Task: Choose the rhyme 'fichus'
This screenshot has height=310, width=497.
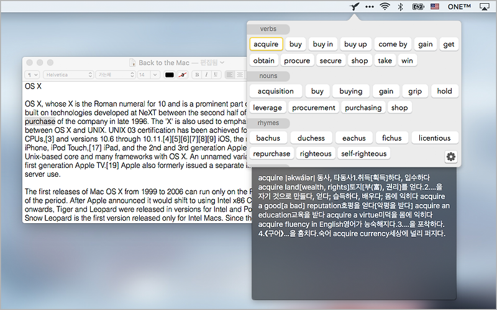Action: pos(392,138)
